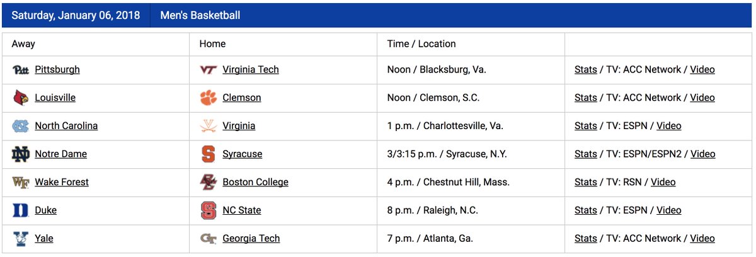Click the Georgia Tech GT logo

pos(208,239)
